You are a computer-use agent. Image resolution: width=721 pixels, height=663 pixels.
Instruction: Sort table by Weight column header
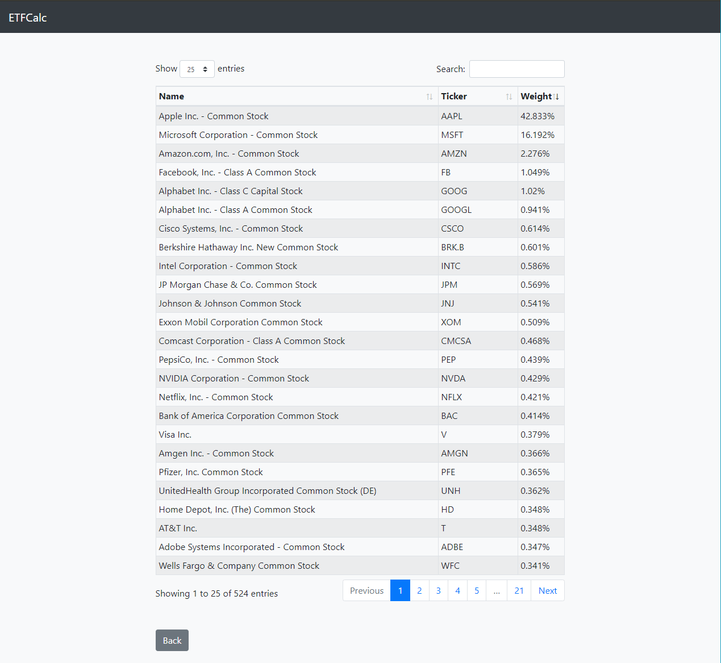(541, 96)
